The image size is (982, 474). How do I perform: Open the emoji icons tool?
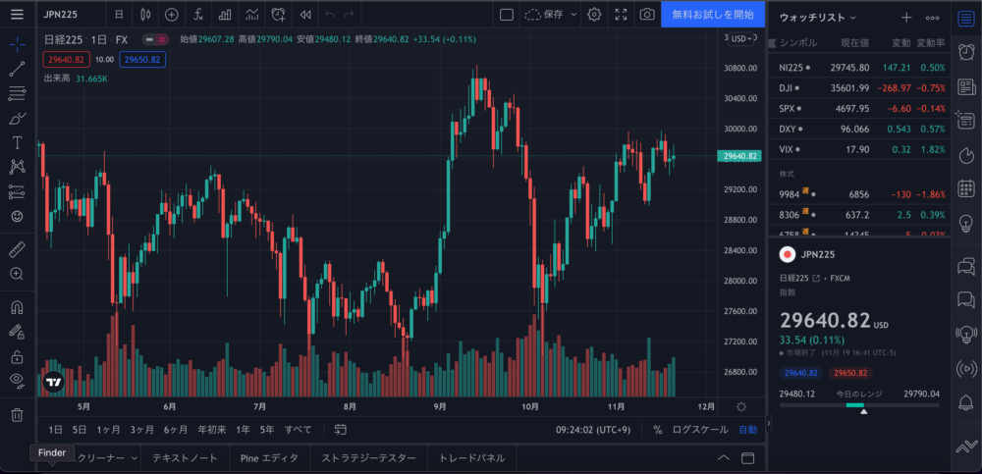[x=18, y=216]
